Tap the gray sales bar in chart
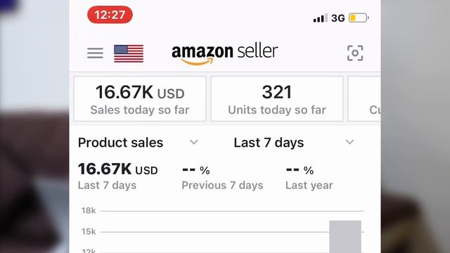Viewport: 450px width, 253px height. (345, 237)
